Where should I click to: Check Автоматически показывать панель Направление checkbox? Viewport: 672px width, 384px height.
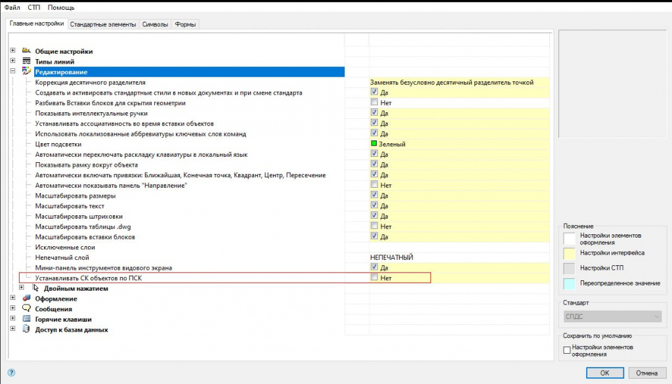374,184
